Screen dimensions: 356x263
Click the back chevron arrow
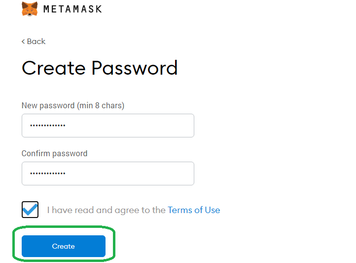(x=23, y=42)
